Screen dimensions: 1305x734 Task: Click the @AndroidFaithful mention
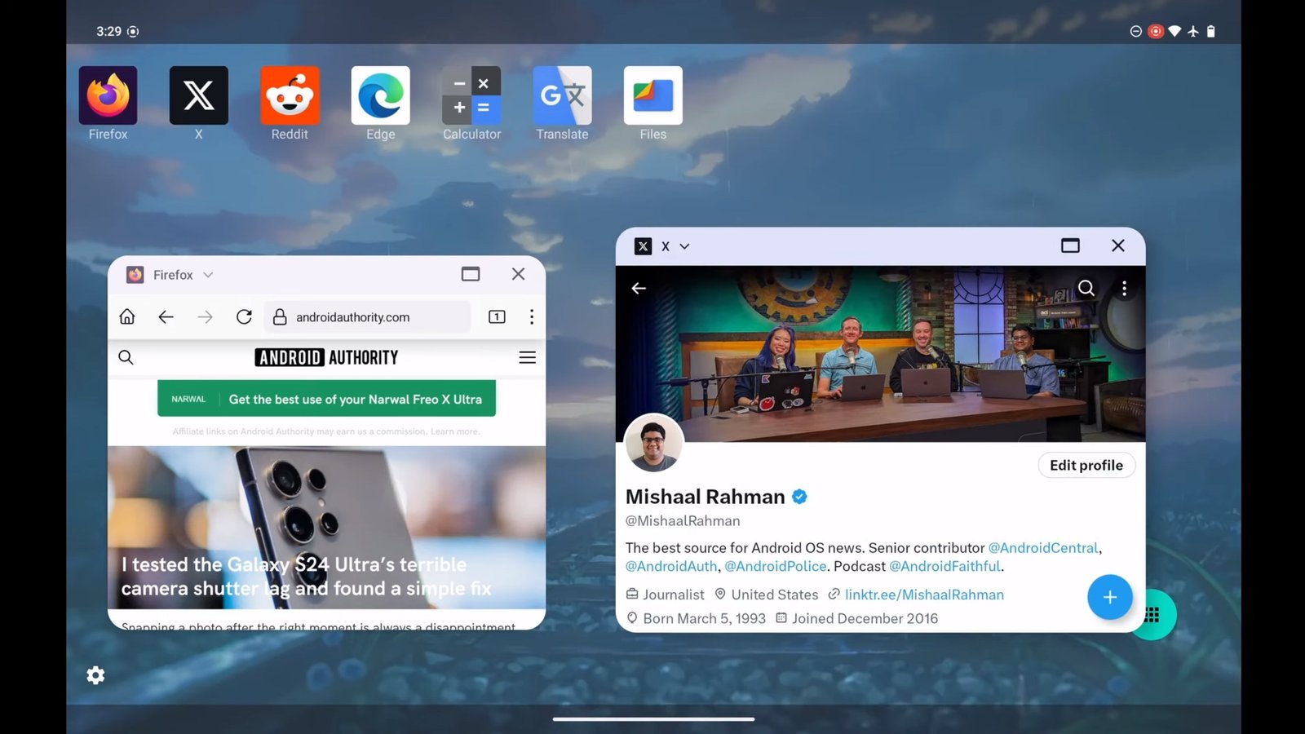(944, 566)
